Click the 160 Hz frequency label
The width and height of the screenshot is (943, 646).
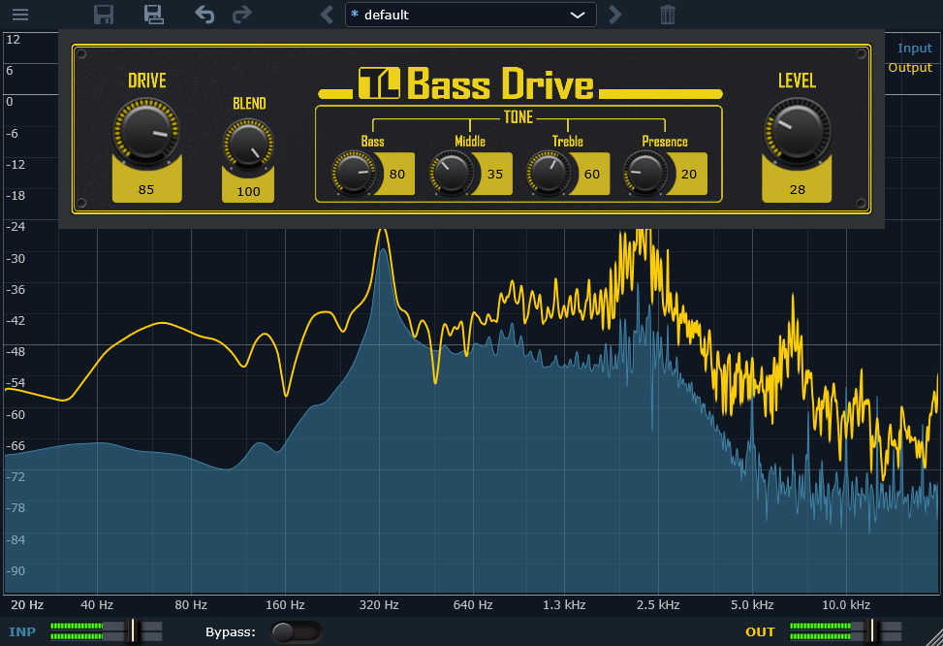click(x=285, y=605)
